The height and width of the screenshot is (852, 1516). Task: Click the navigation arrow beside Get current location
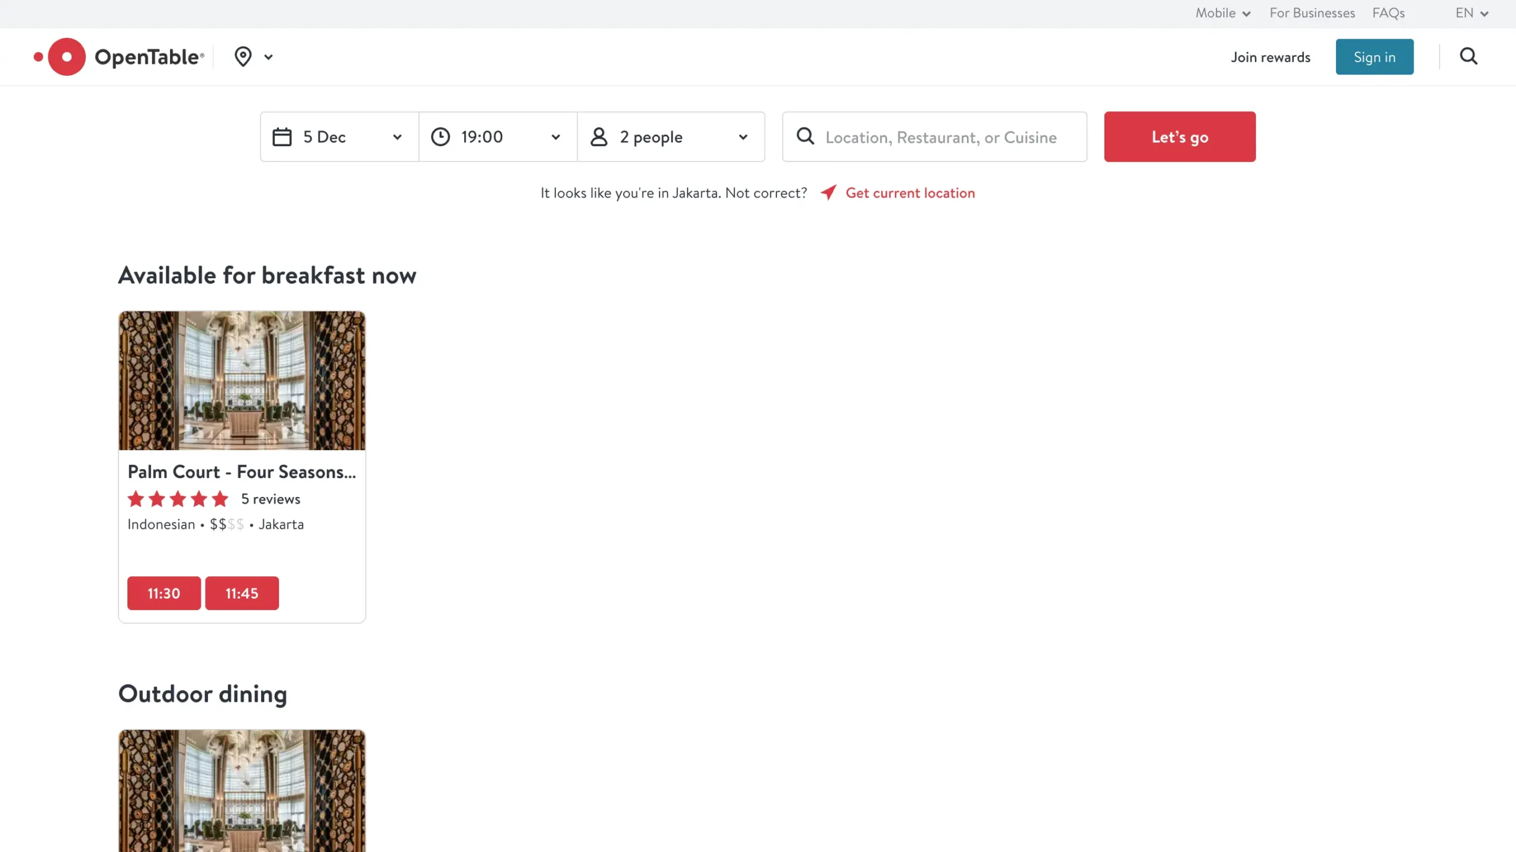827,192
